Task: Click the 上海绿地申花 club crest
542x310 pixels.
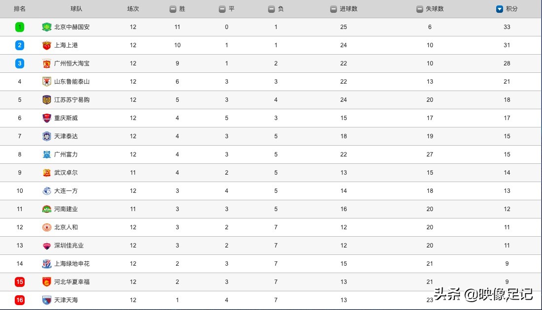Action: pos(47,264)
